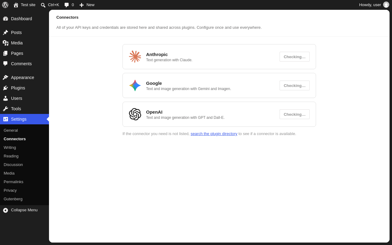This screenshot has height=245, width=392.
Task: Open Privacy settings submenu
Action: (x=10, y=190)
